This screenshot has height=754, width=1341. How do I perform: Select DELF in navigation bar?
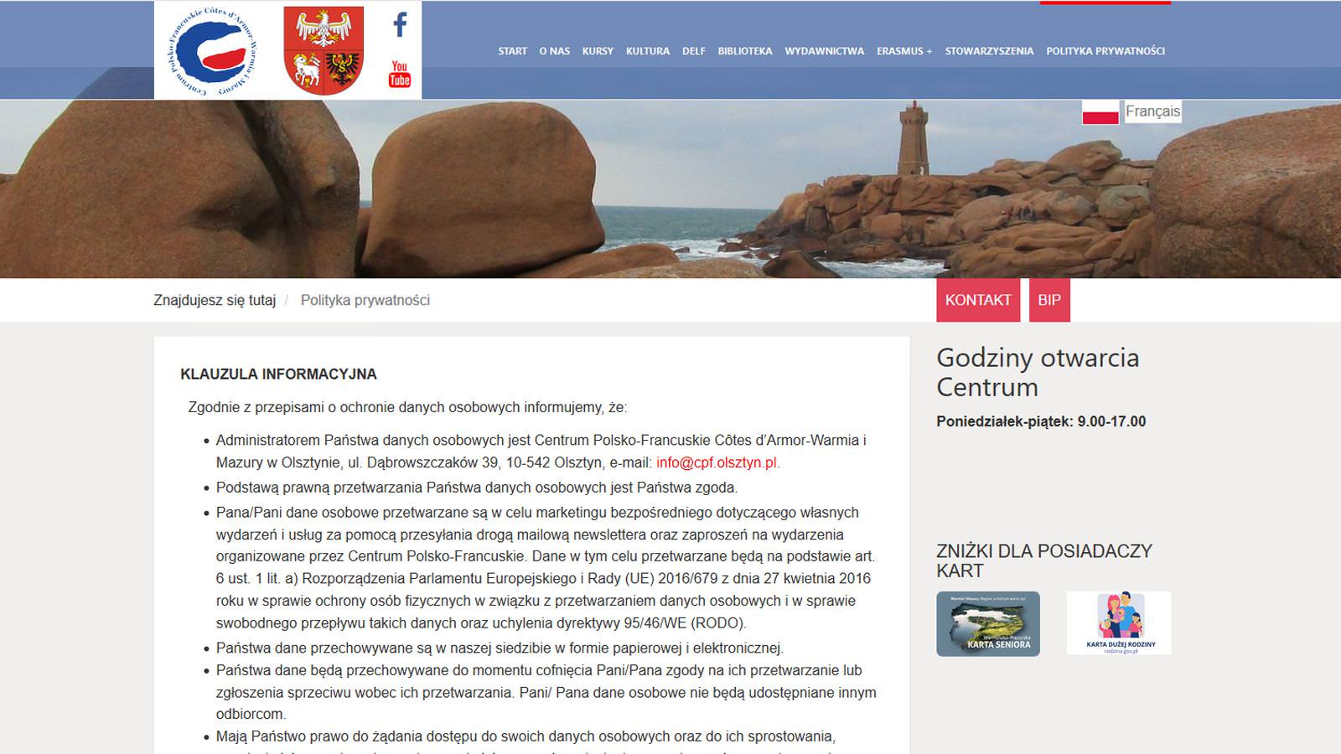[694, 51]
